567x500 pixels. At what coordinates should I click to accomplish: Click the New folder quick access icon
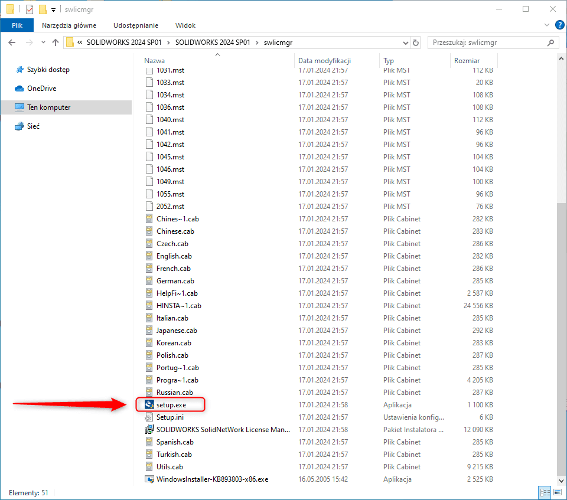tap(43, 9)
